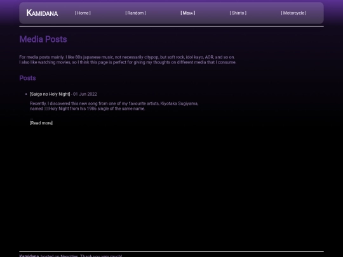The width and height of the screenshot is (343, 257).
Task: Navigate to the Motorcycle page
Action: click(294, 13)
